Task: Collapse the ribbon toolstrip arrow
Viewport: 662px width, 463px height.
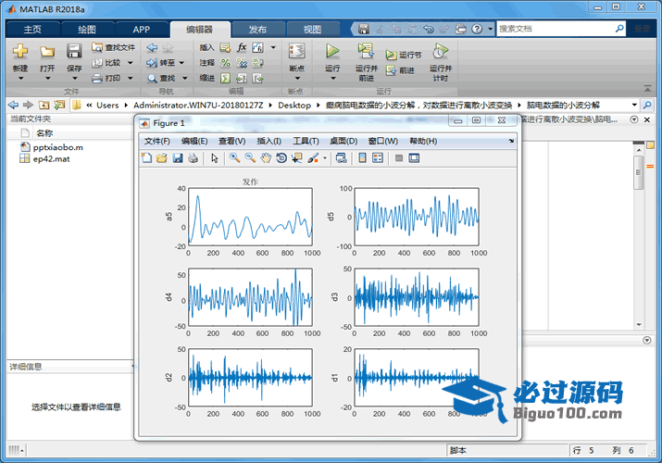Action: [x=647, y=88]
